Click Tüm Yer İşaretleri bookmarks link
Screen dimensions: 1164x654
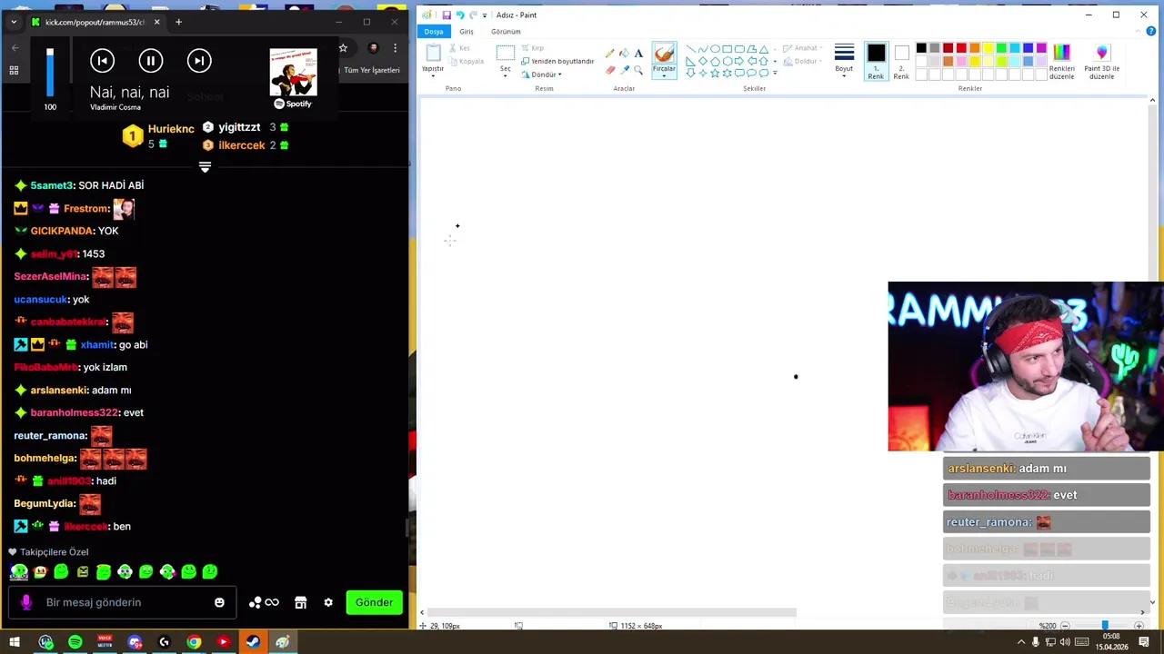point(372,70)
